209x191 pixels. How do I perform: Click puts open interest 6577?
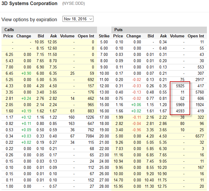(200, 136)
